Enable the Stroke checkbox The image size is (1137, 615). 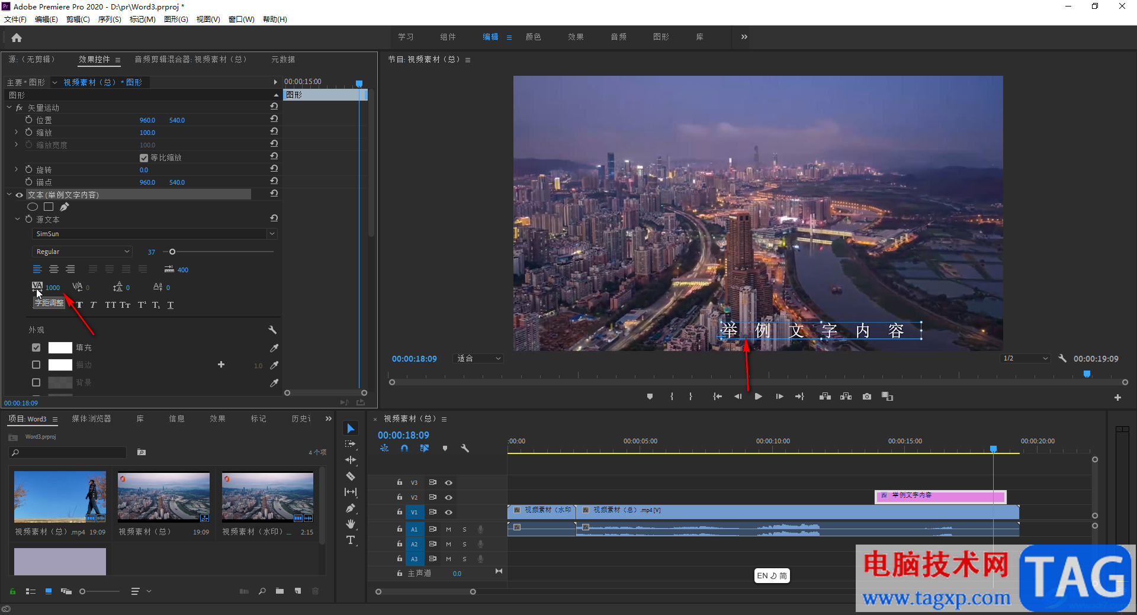pyautogui.click(x=36, y=365)
